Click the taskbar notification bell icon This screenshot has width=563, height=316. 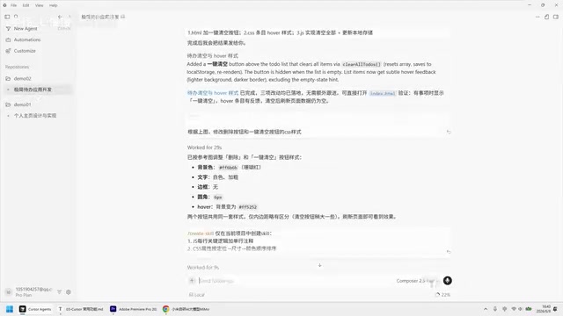556,309
